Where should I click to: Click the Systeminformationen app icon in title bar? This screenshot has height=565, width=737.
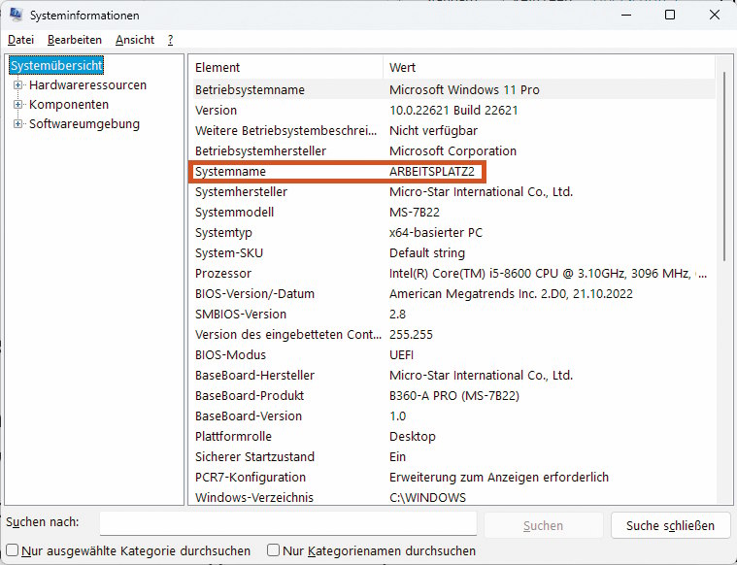point(16,16)
